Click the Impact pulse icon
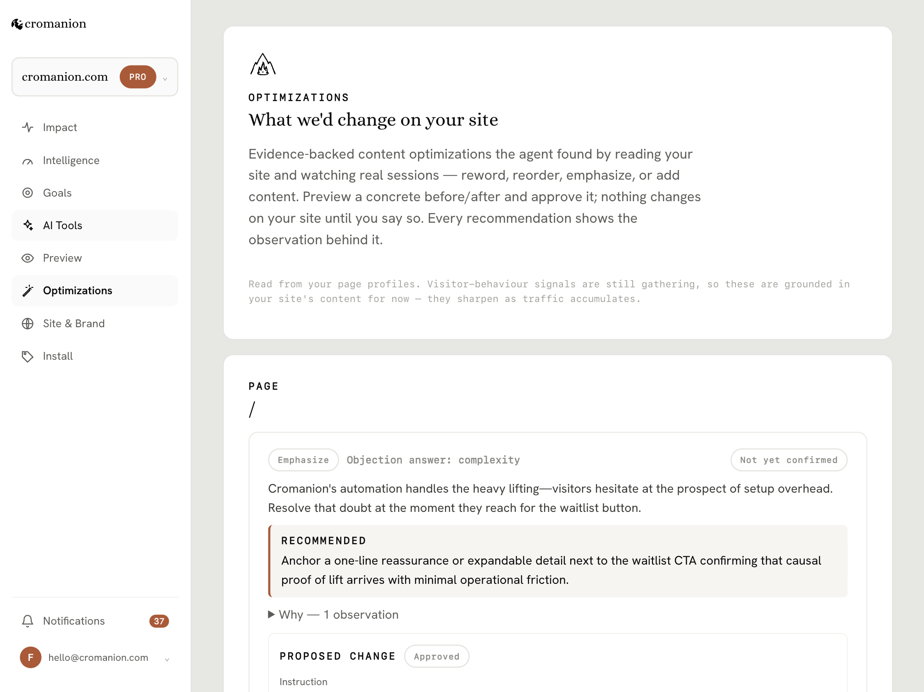This screenshot has width=924, height=692. 28,127
